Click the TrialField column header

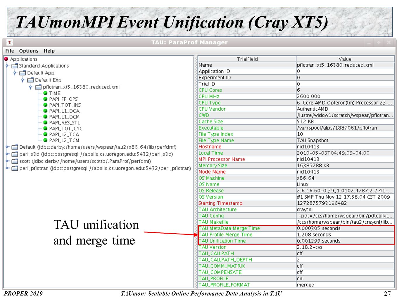click(x=247, y=59)
